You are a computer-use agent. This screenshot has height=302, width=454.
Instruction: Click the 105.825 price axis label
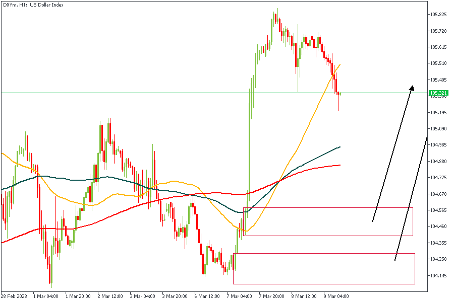click(438, 15)
